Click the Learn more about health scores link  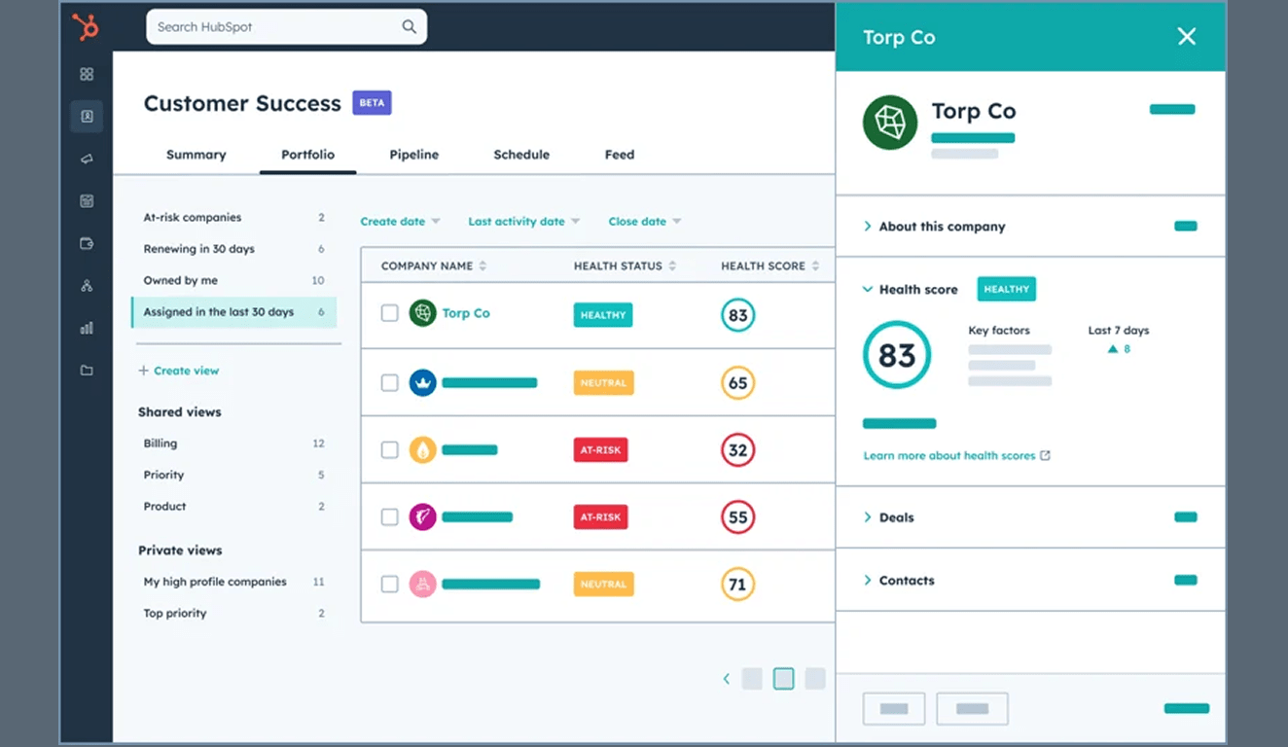[x=950, y=454]
